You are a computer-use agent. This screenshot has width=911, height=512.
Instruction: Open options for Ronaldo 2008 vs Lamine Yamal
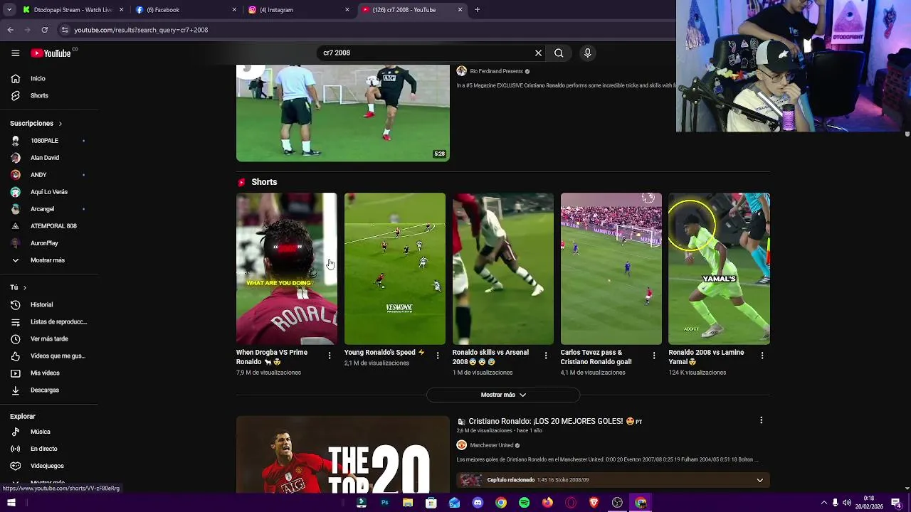tap(762, 356)
